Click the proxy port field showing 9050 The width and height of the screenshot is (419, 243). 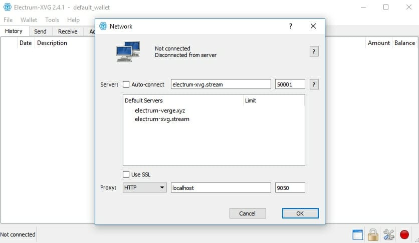click(x=290, y=187)
